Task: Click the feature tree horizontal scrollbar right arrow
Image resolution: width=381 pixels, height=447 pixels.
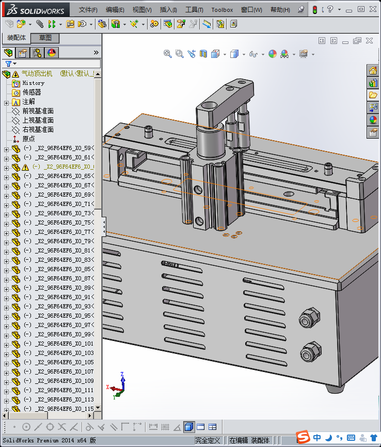Action: tap(90, 415)
